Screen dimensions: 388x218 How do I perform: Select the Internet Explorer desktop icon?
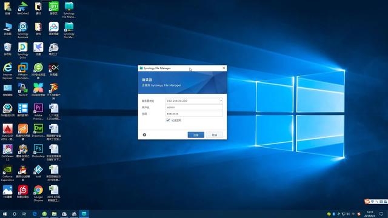coord(7,71)
